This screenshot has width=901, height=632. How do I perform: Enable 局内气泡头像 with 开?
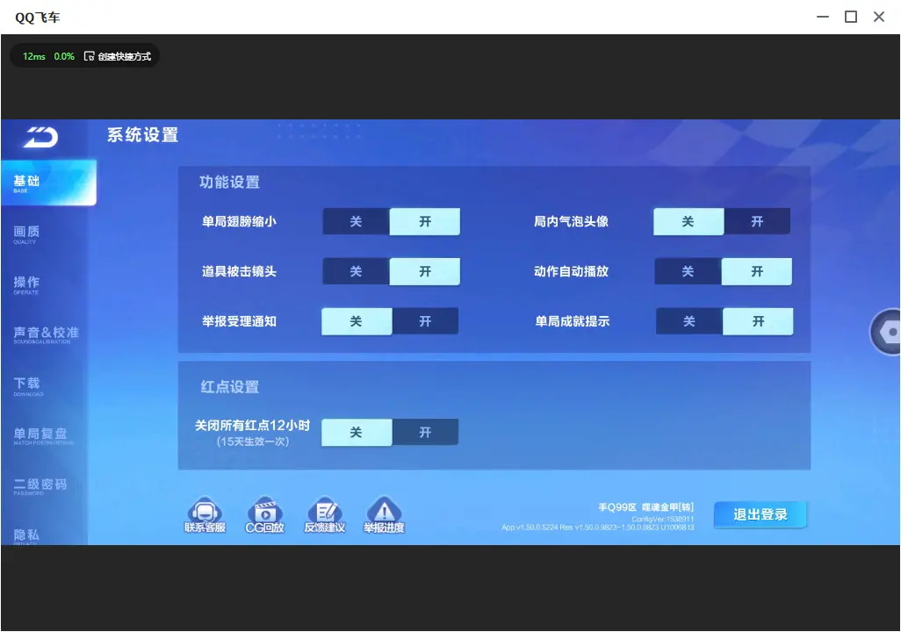click(x=757, y=222)
